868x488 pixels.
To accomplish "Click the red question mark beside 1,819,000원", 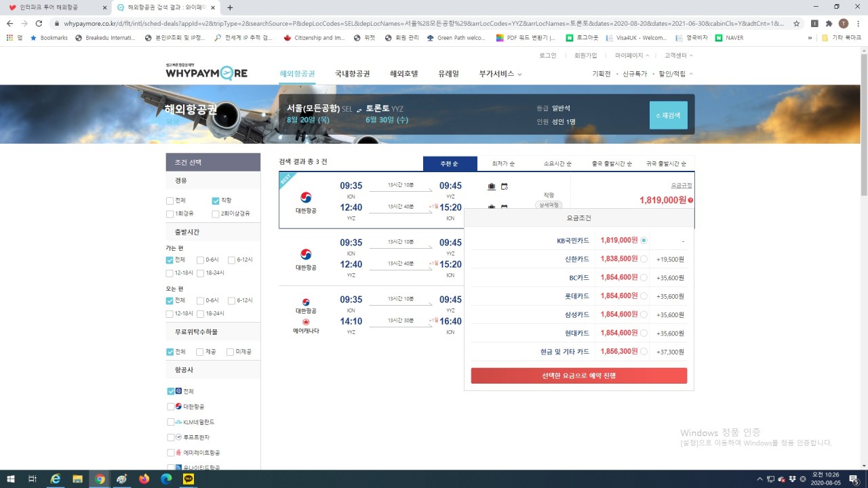I will [690, 201].
